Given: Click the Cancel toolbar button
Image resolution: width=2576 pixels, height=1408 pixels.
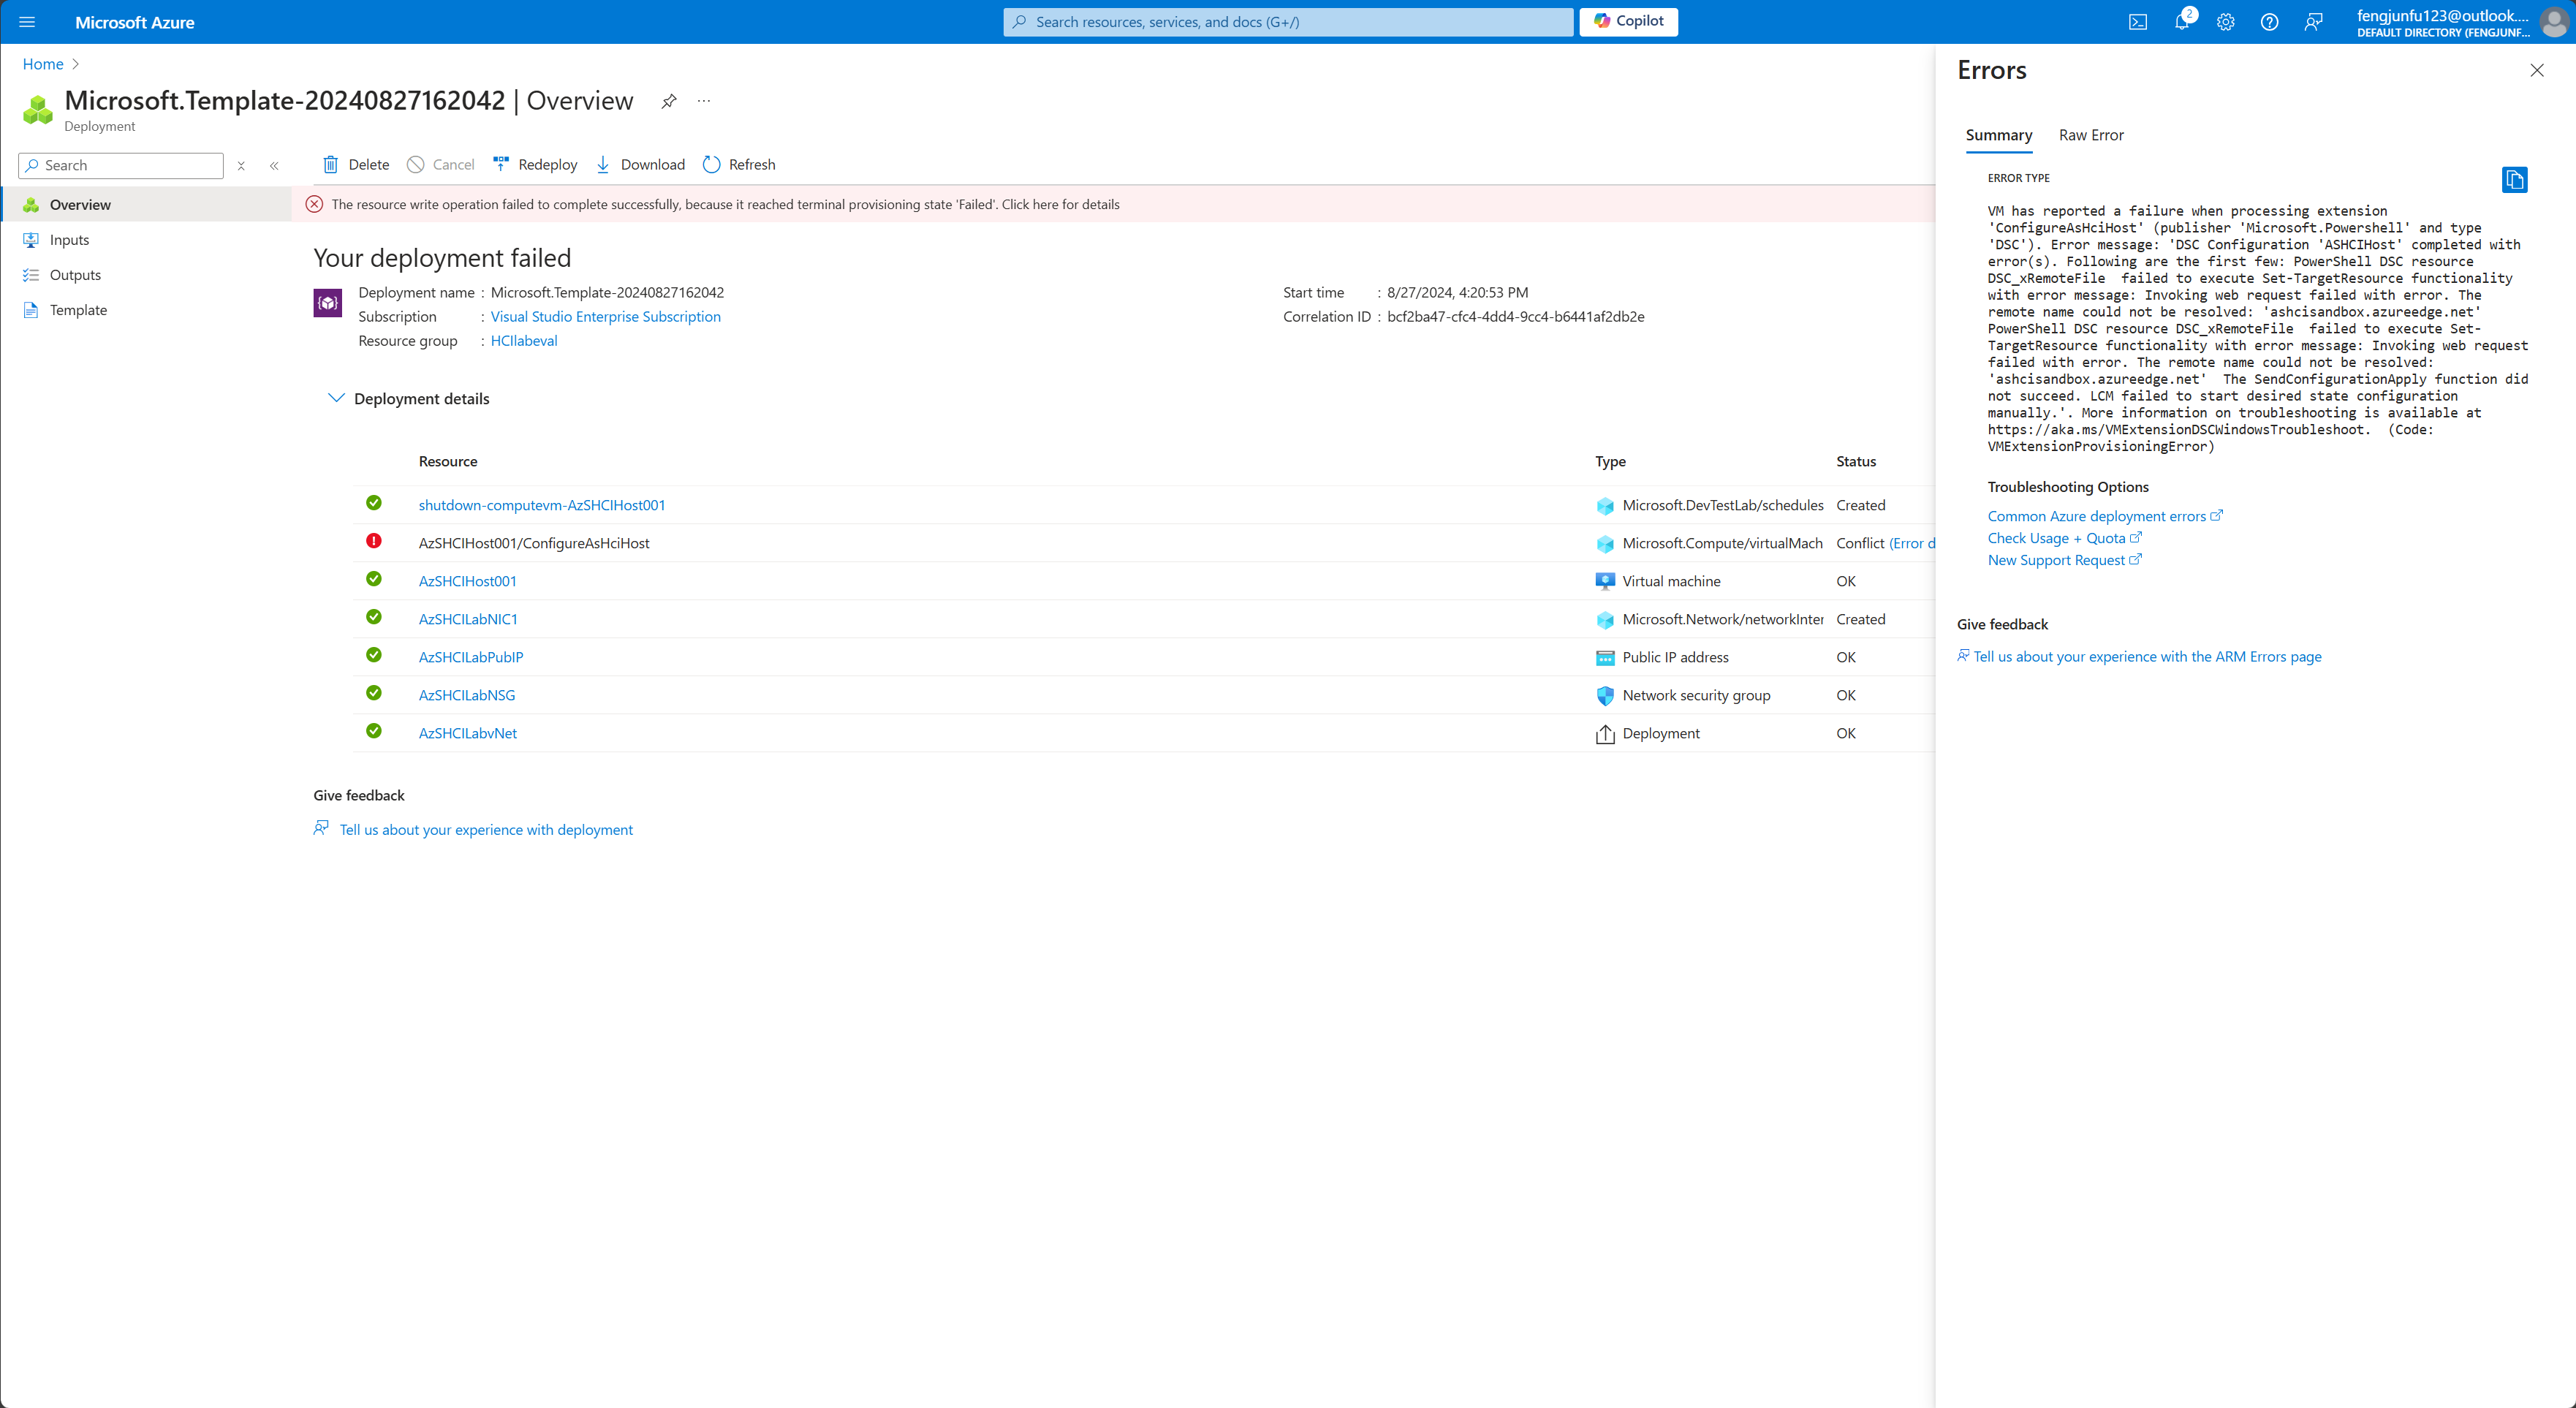Looking at the screenshot, I should pyautogui.click(x=441, y=165).
